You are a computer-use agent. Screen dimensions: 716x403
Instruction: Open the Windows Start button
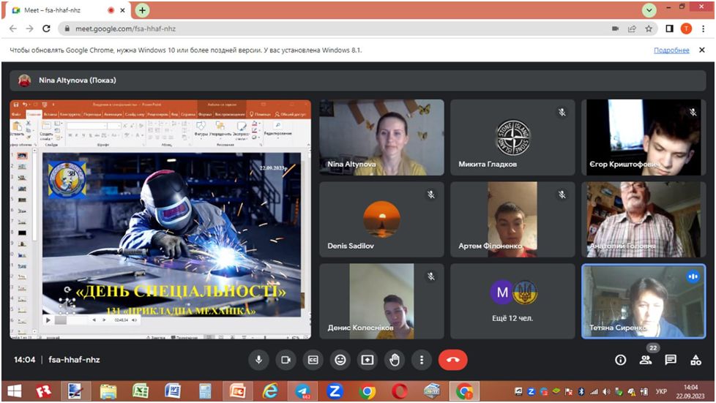click(14, 391)
